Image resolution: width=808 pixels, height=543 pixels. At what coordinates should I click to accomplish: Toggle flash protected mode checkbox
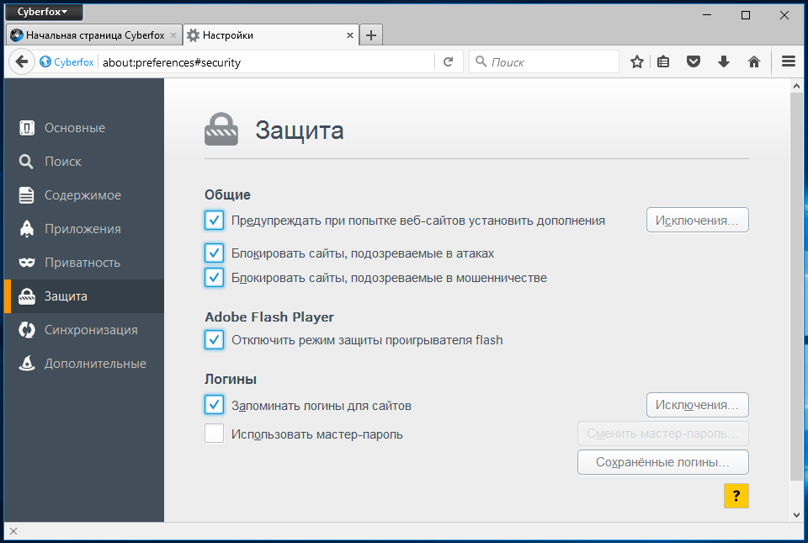click(x=214, y=339)
